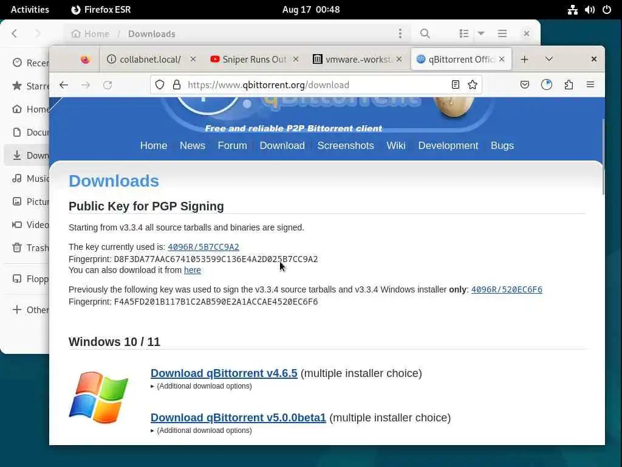Select Music in the Files sidebar
This screenshot has height=467, width=622.
pos(28,179)
